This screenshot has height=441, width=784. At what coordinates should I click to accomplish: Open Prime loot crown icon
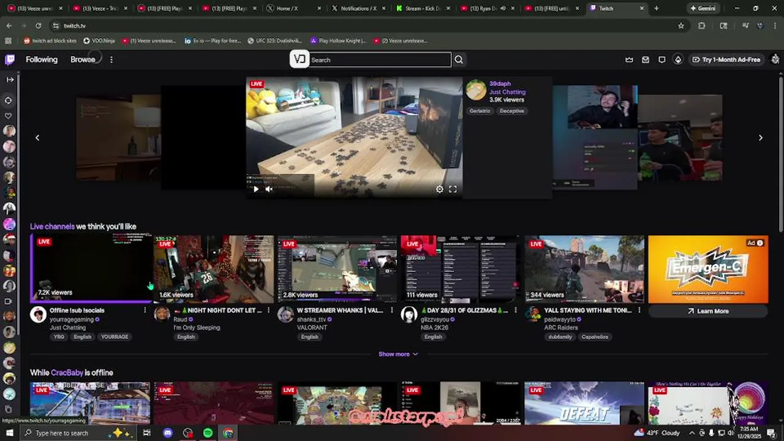click(x=629, y=59)
